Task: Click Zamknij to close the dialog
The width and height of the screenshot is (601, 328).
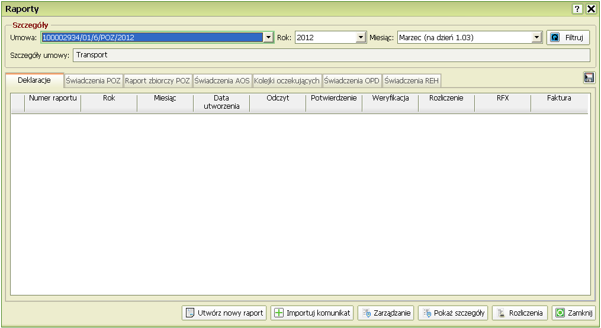Action: coord(574,313)
